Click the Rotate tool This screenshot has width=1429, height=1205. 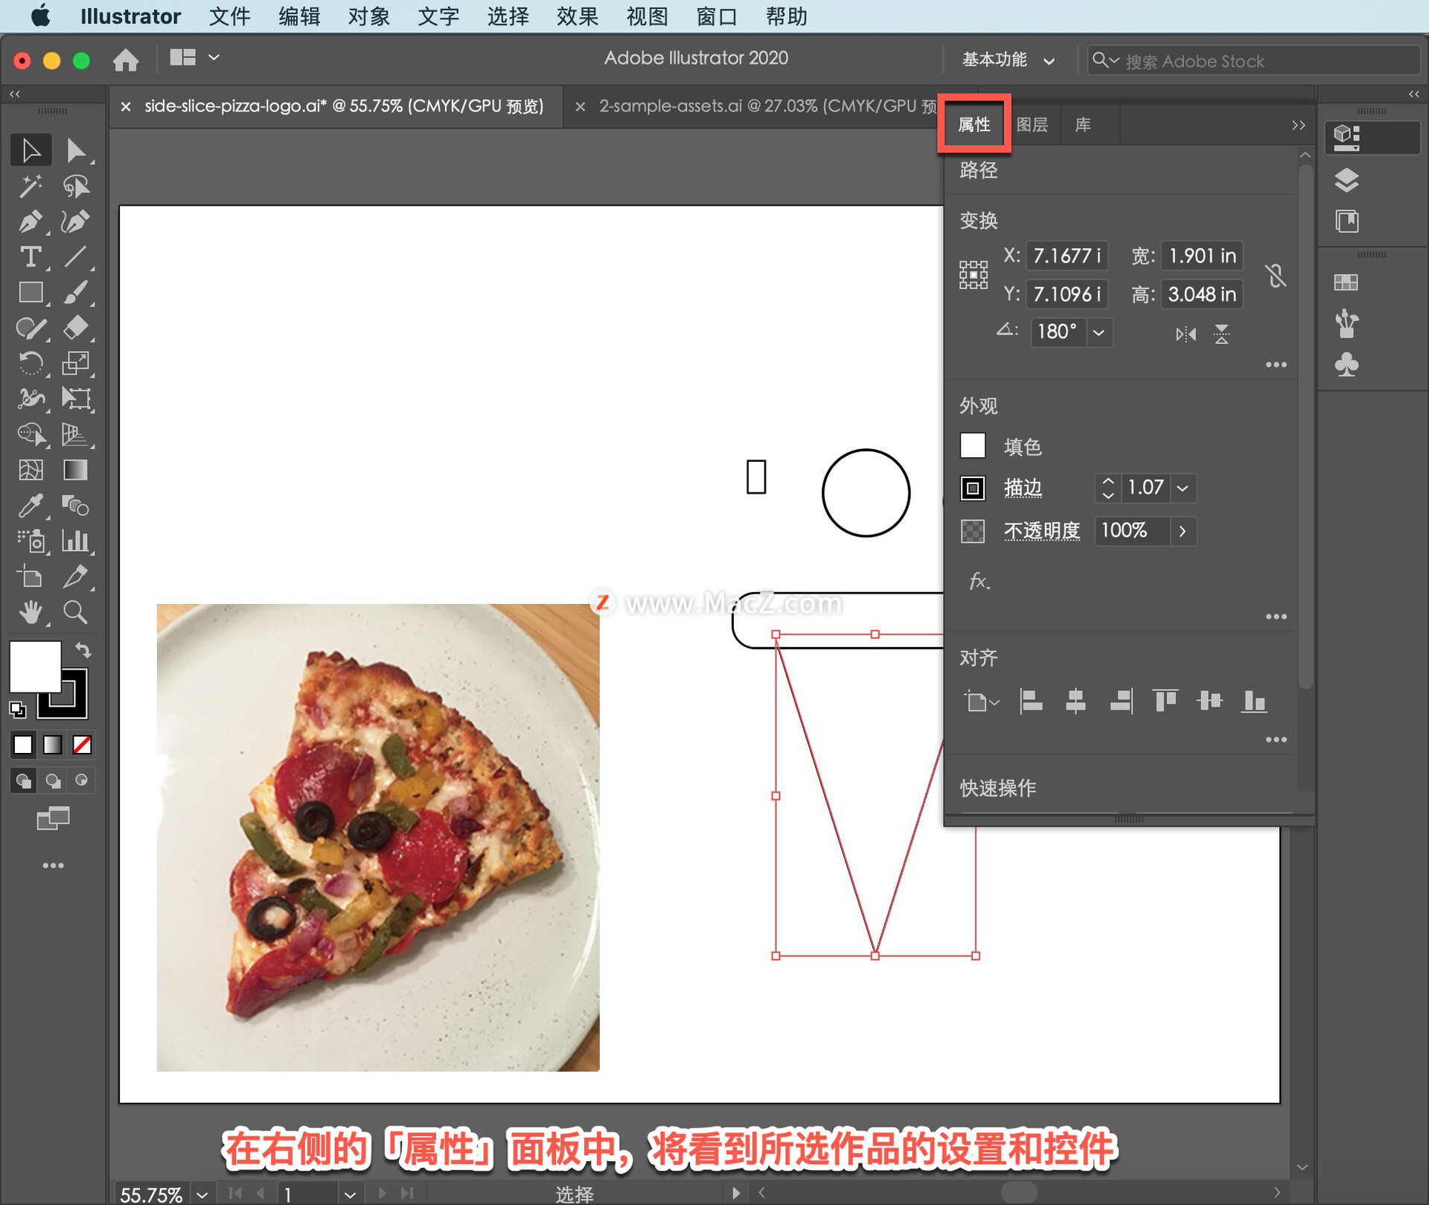(x=30, y=363)
